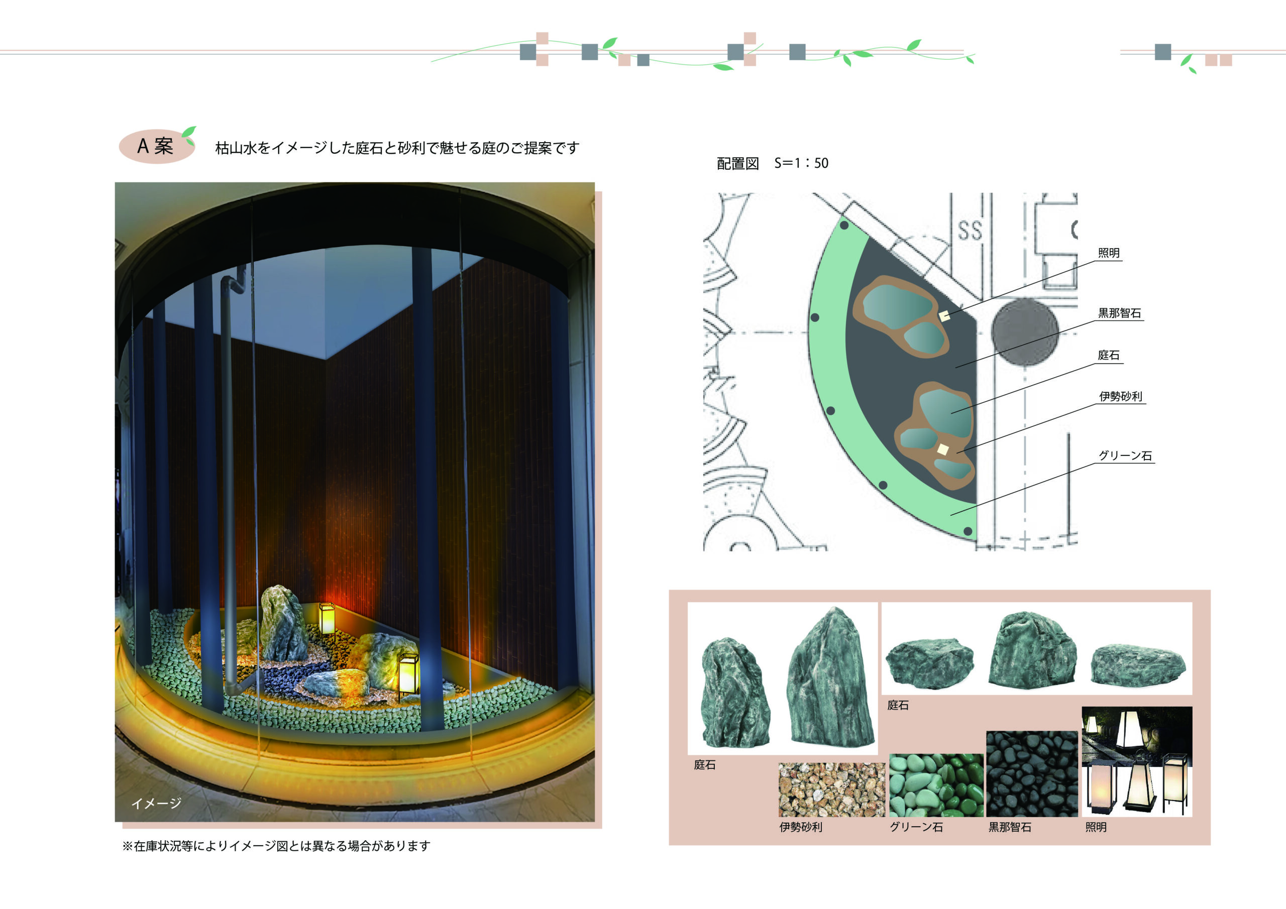
Task: Click the lower lighting square marker in plan
Action: pos(943,449)
